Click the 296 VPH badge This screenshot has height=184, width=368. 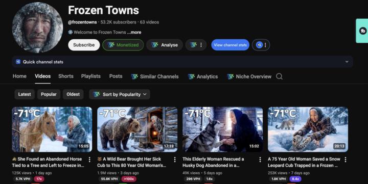(x=193, y=179)
